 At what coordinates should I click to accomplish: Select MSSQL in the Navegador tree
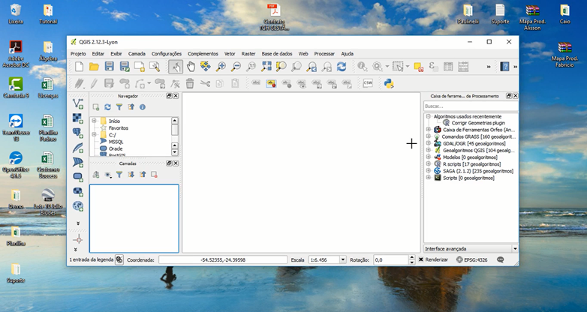pyautogui.click(x=116, y=142)
